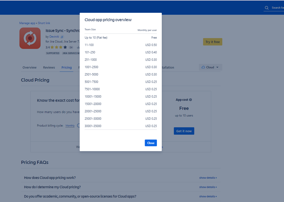
Task: Click the 25001-30000 team size row
Action: tap(121, 118)
